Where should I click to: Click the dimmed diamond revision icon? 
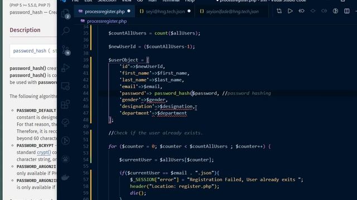[313, 11]
